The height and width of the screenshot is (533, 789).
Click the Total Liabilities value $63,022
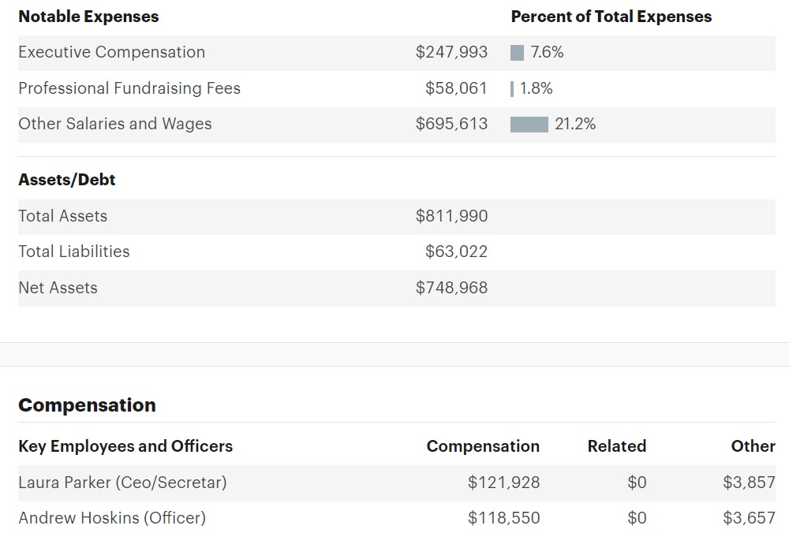(x=456, y=252)
